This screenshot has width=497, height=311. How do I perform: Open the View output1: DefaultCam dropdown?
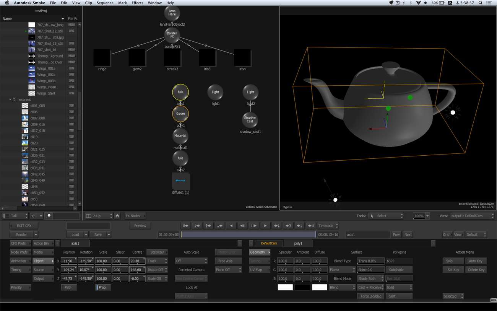coord(473,216)
